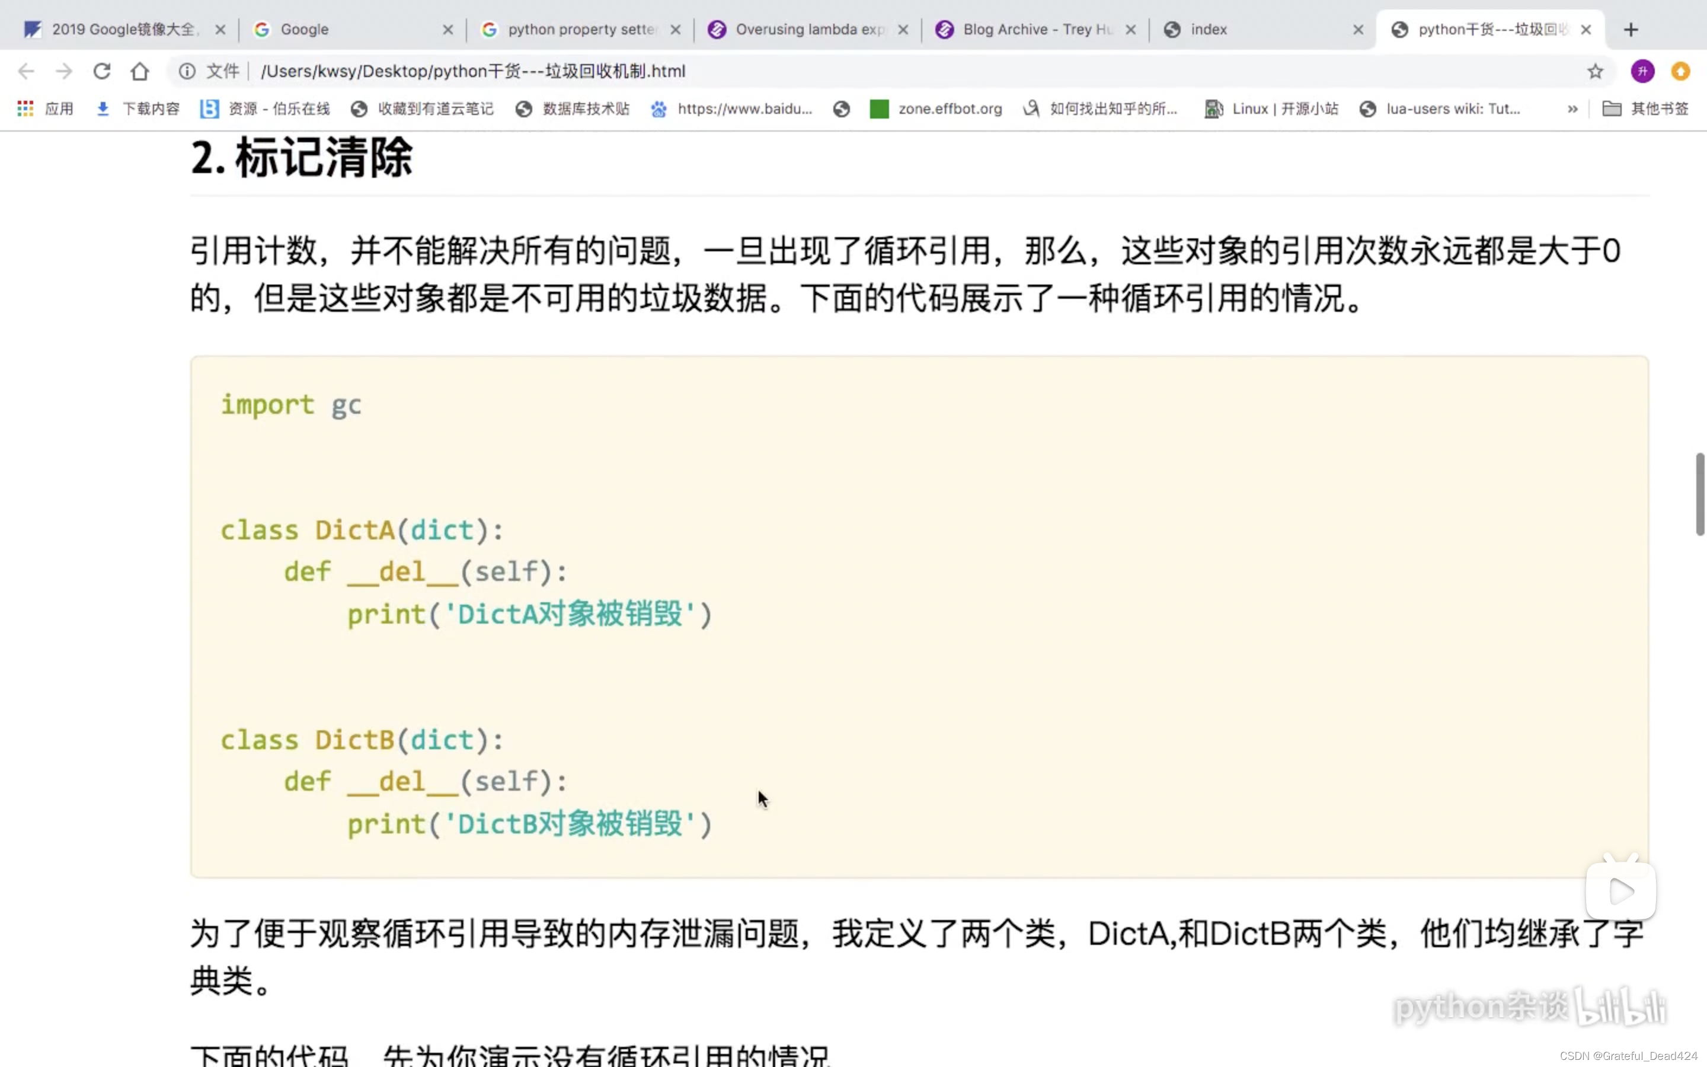Reload the current page

(x=103, y=71)
